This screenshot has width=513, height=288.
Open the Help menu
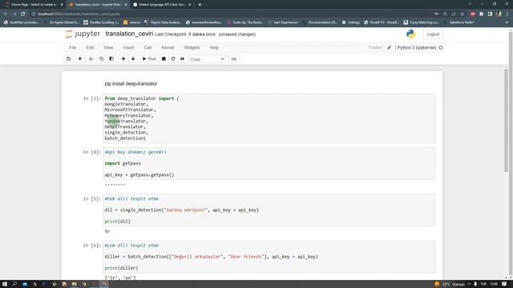[x=214, y=48]
